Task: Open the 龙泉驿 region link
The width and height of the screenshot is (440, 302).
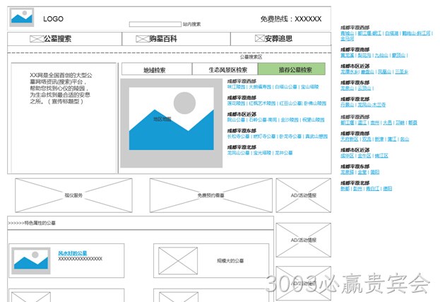Action: coord(347,173)
